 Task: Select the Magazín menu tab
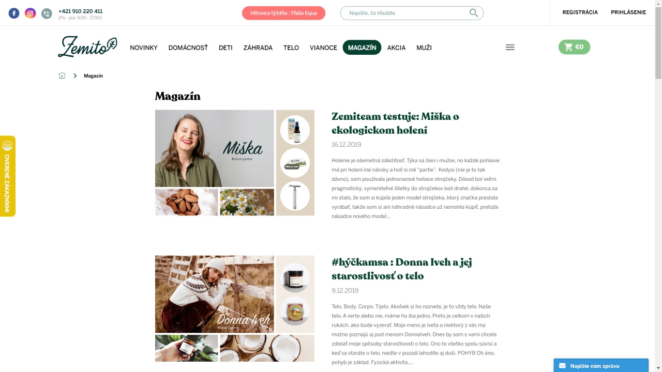(362, 48)
